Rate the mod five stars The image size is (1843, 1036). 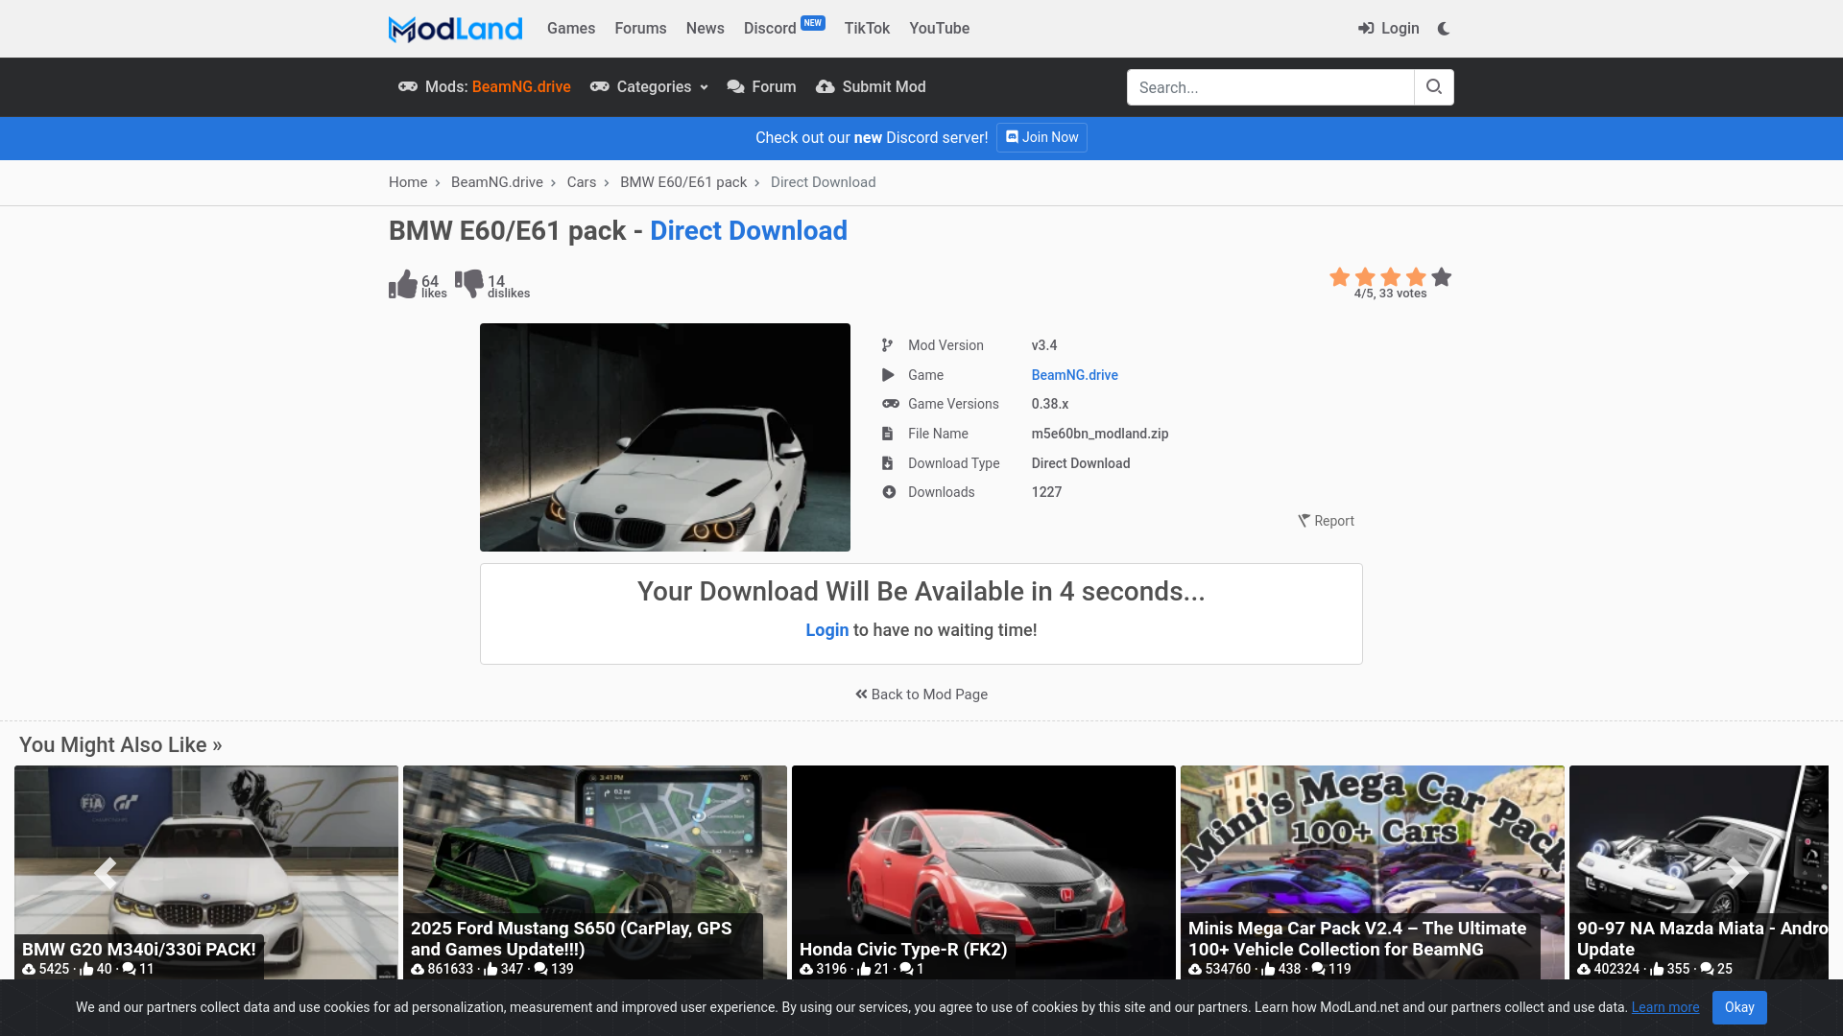click(x=1442, y=277)
